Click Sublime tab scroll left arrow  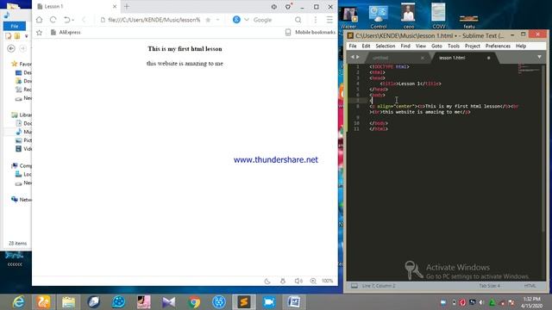[352, 57]
